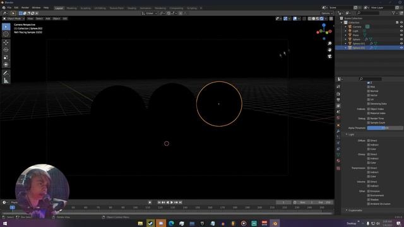The width and height of the screenshot is (404, 227).
Task: Switch to solid viewport shading
Action: pos(314,18)
